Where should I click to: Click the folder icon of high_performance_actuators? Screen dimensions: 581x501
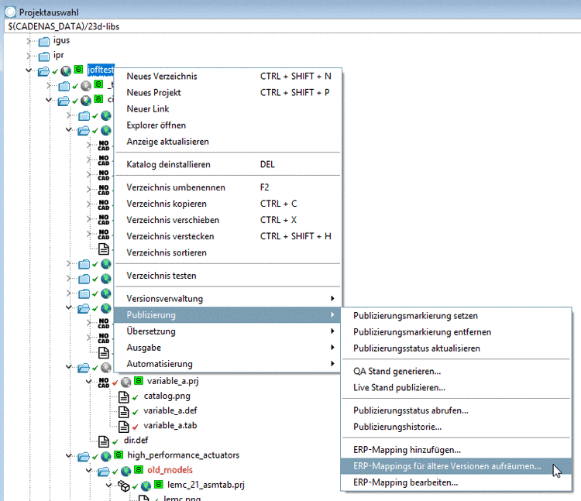pos(84,457)
